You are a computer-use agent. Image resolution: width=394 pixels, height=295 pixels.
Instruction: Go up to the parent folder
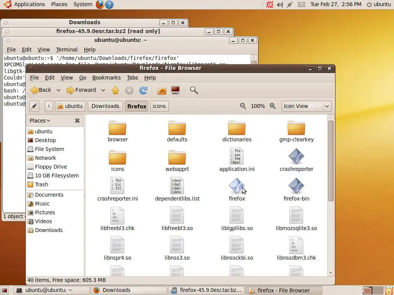[115, 90]
